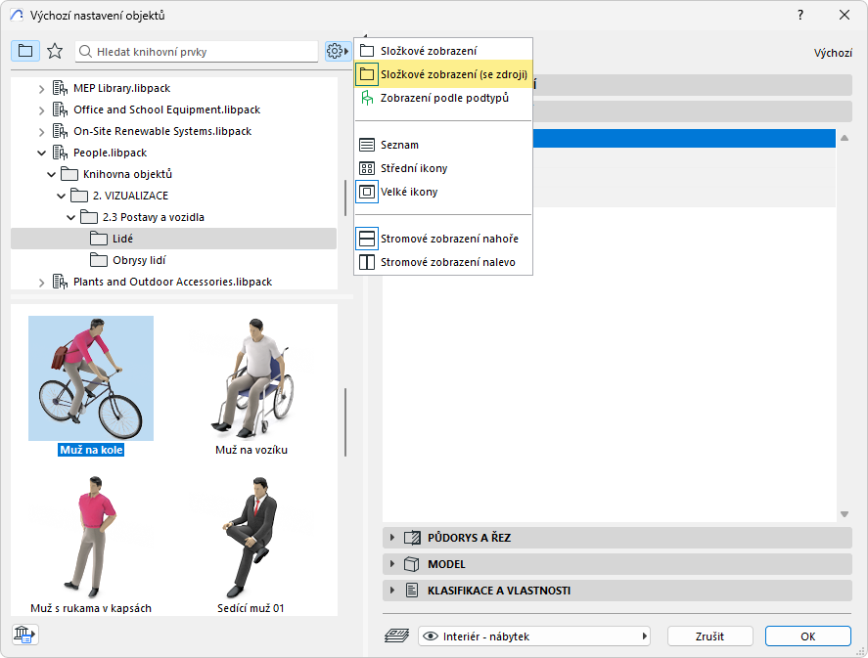
Task: Expand Office and School Equipment.libpack
Action: [x=41, y=110]
